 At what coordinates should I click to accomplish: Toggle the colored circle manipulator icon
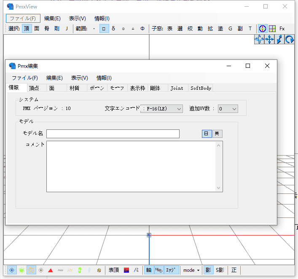coord(263,29)
